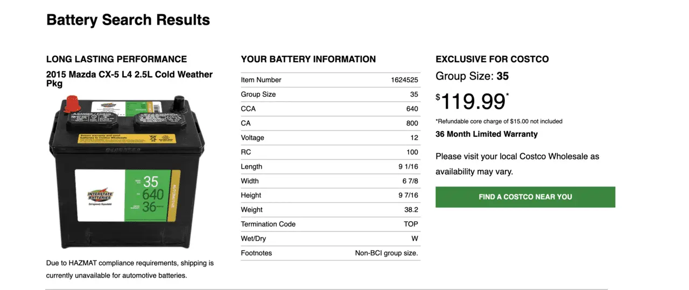The width and height of the screenshot is (689, 290).
Task: Click the red positive terminal cap on the battery
Action: point(72,104)
